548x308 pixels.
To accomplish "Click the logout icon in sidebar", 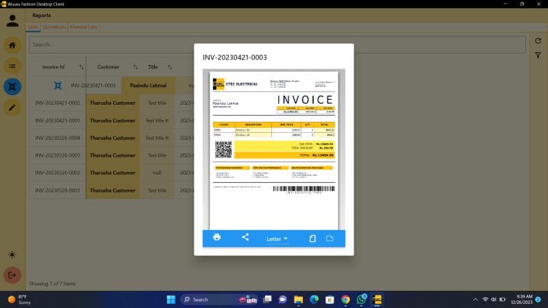I will [x=12, y=274].
